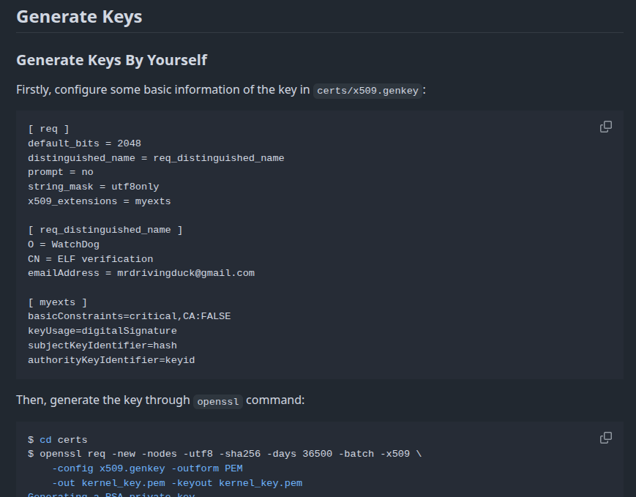Copy the openssl command code block

click(x=605, y=438)
